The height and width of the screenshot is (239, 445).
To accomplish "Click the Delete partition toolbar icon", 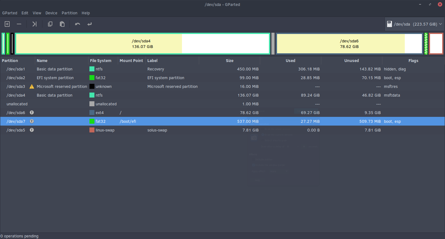I will click(x=19, y=24).
